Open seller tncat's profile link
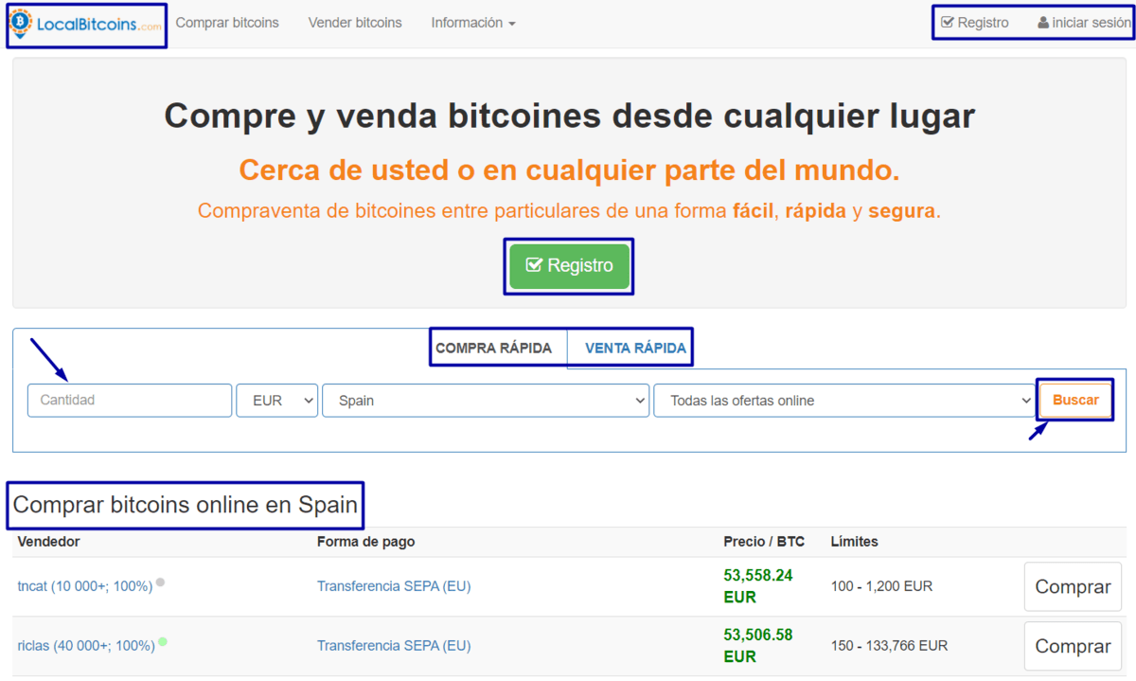This screenshot has width=1136, height=681. (x=84, y=586)
